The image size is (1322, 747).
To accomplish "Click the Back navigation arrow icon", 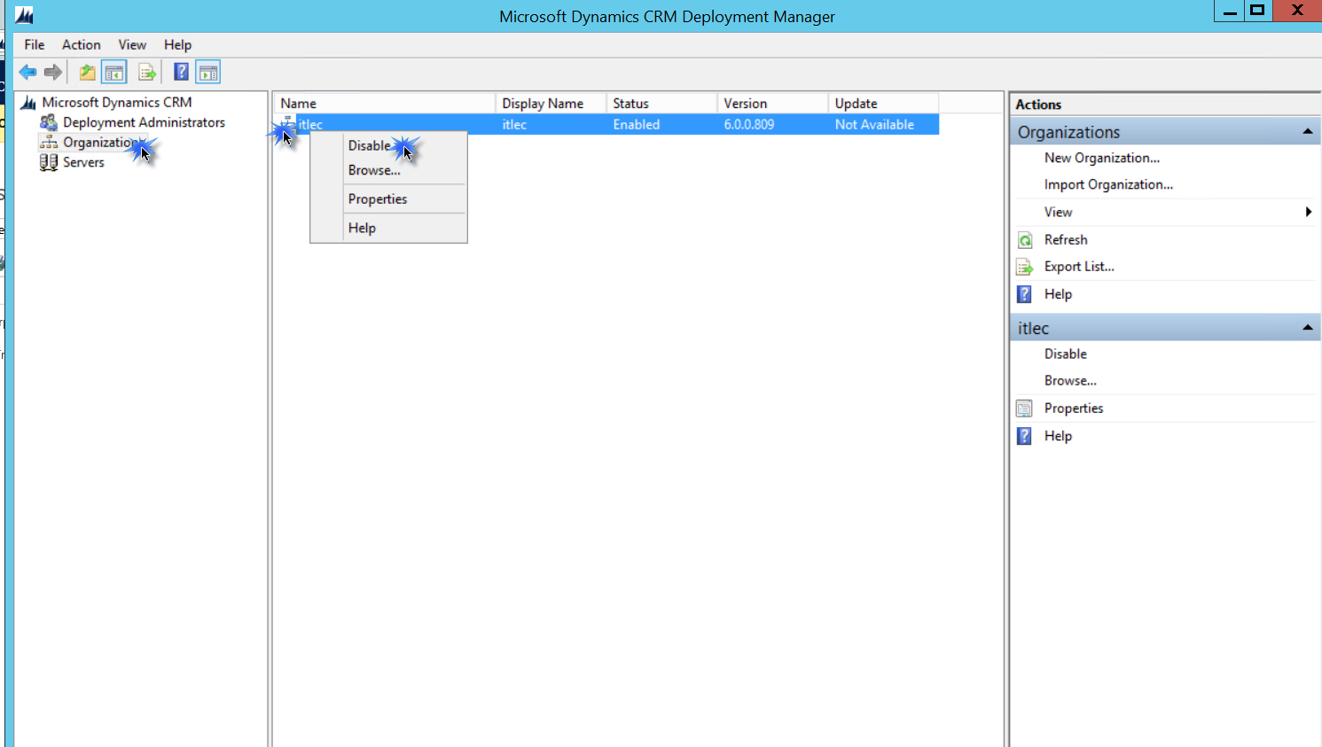I will tap(27, 72).
